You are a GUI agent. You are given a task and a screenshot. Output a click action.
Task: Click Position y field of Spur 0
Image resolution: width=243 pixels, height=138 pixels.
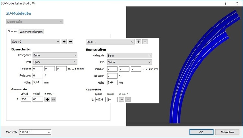(50, 69)
